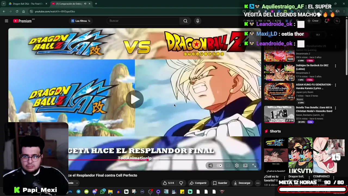Viewport: 348px width, 196px height.
Task: Open Botella Tras Botella video title
Action: 314,109
